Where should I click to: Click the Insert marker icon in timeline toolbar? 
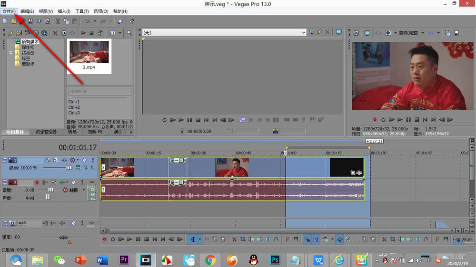click(x=287, y=239)
